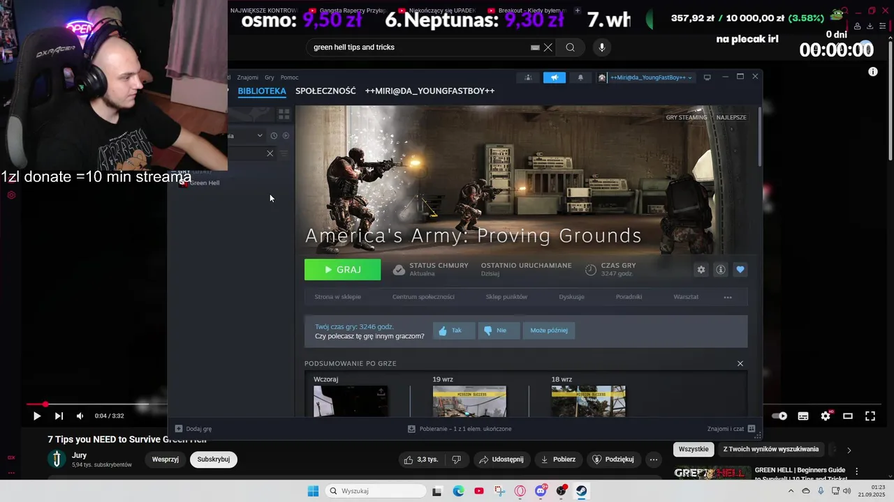Open the 19 wrz screenshot thumbnail
The width and height of the screenshot is (894, 502).
coord(469,402)
